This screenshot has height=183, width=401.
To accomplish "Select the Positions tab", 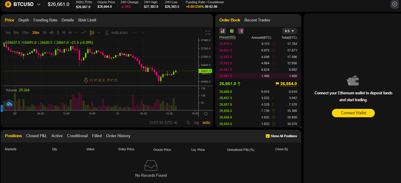I will pos(13,136).
